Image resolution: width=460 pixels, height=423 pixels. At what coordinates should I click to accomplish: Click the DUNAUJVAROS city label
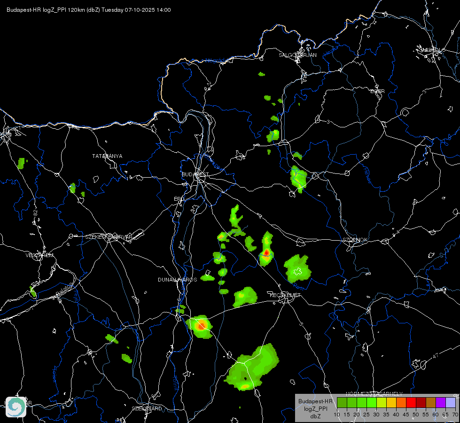pyautogui.click(x=178, y=280)
